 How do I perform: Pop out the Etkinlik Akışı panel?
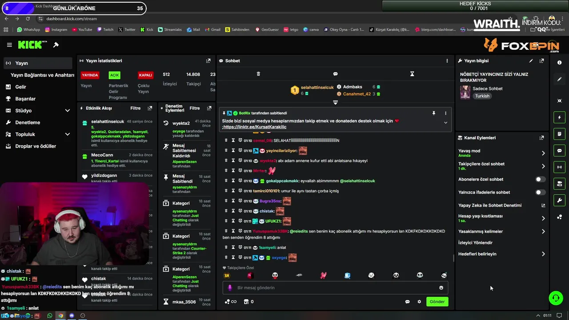150,108
